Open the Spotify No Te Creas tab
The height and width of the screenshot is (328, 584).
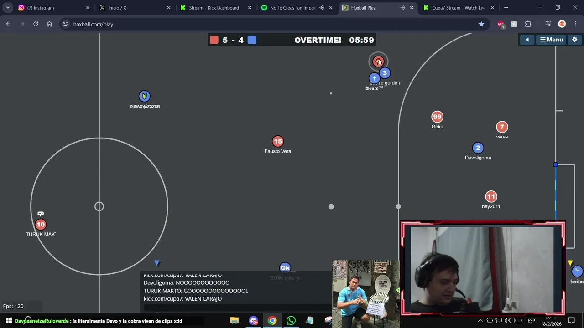coord(297,8)
